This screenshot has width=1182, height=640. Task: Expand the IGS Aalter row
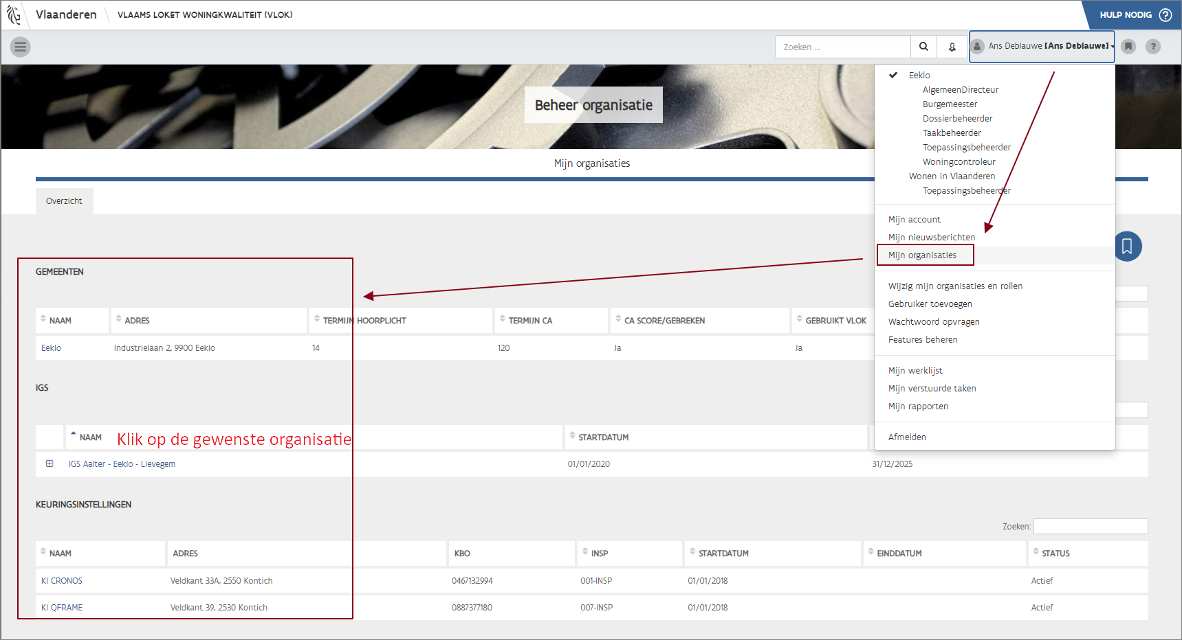(x=50, y=464)
